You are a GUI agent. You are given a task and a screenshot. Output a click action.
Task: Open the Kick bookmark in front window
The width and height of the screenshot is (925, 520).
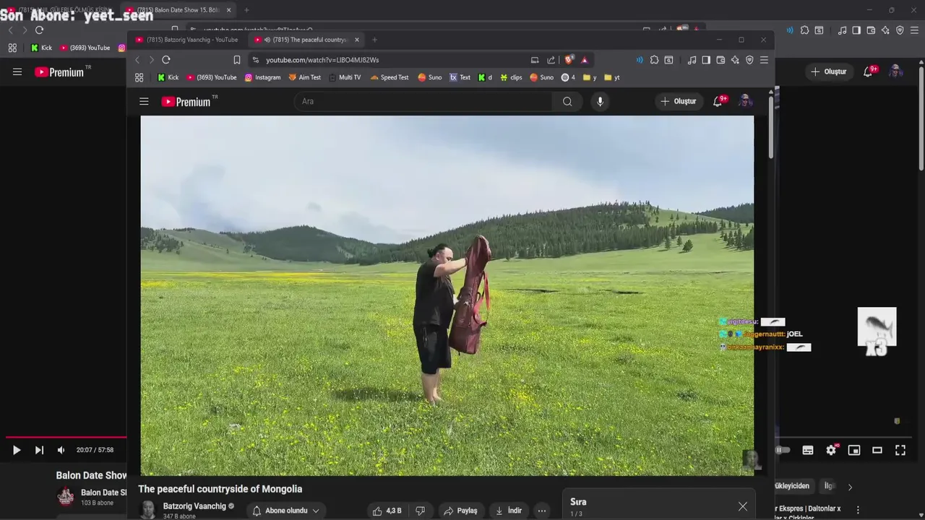pos(168,77)
